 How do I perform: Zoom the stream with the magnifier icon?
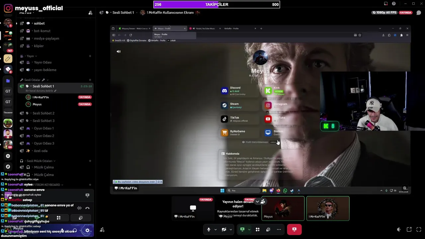click(x=405, y=188)
